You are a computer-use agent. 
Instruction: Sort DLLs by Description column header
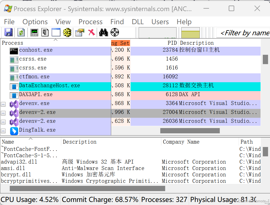click(111, 142)
